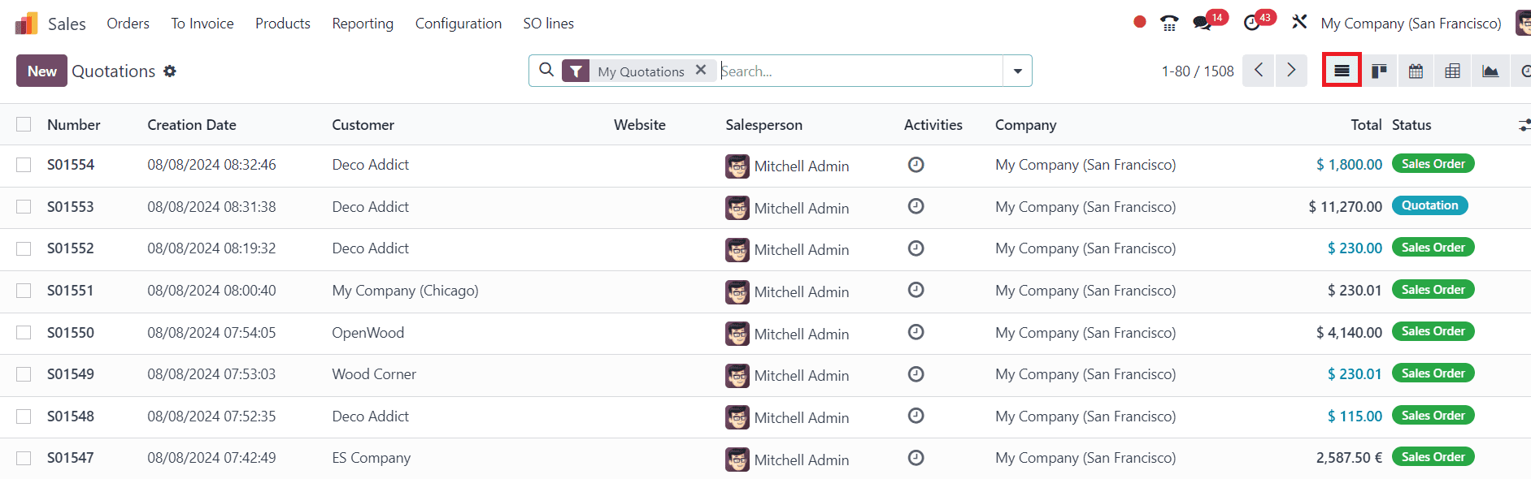The height and width of the screenshot is (479, 1531).
Task: Toggle the select-all checkbox in the header
Action: [24, 124]
